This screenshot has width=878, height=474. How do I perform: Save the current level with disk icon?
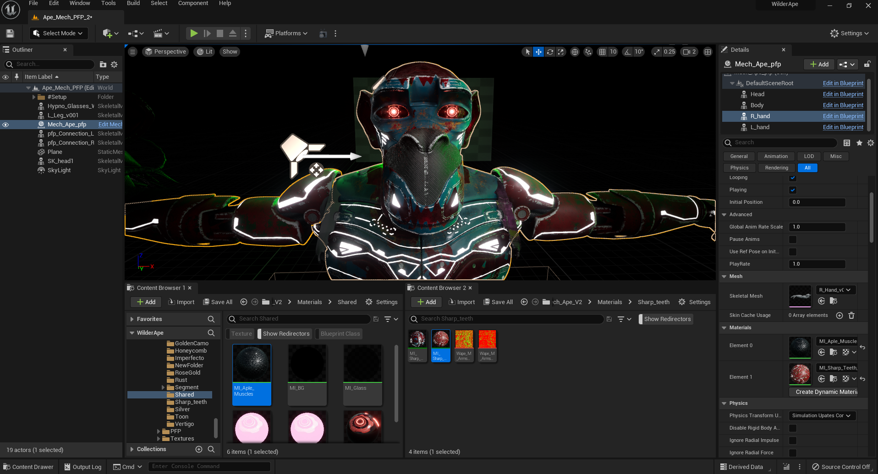click(10, 33)
